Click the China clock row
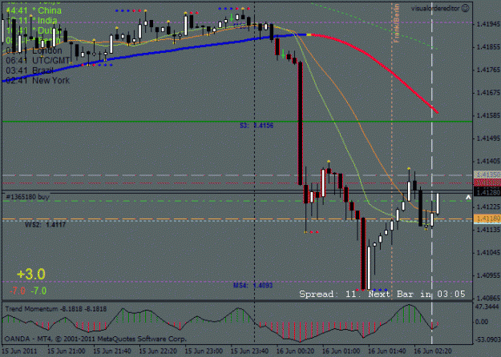 34,10
